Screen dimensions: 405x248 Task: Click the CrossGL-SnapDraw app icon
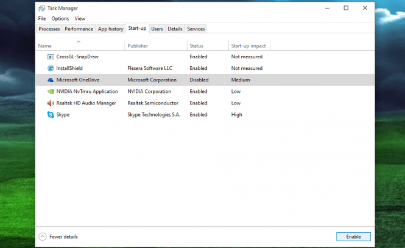pos(51,57)
